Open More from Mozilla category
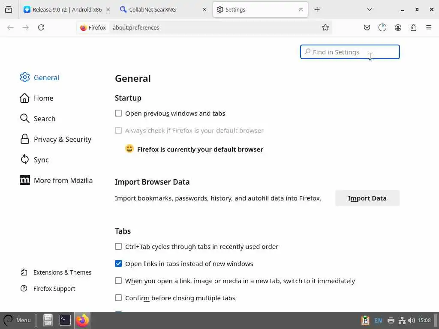439x329 pixels. tap(56, 180)
